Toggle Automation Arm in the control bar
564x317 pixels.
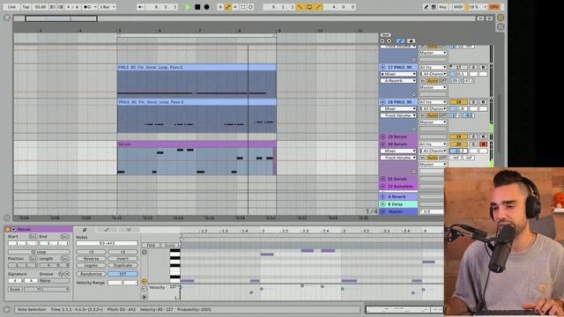coord(227,7)
